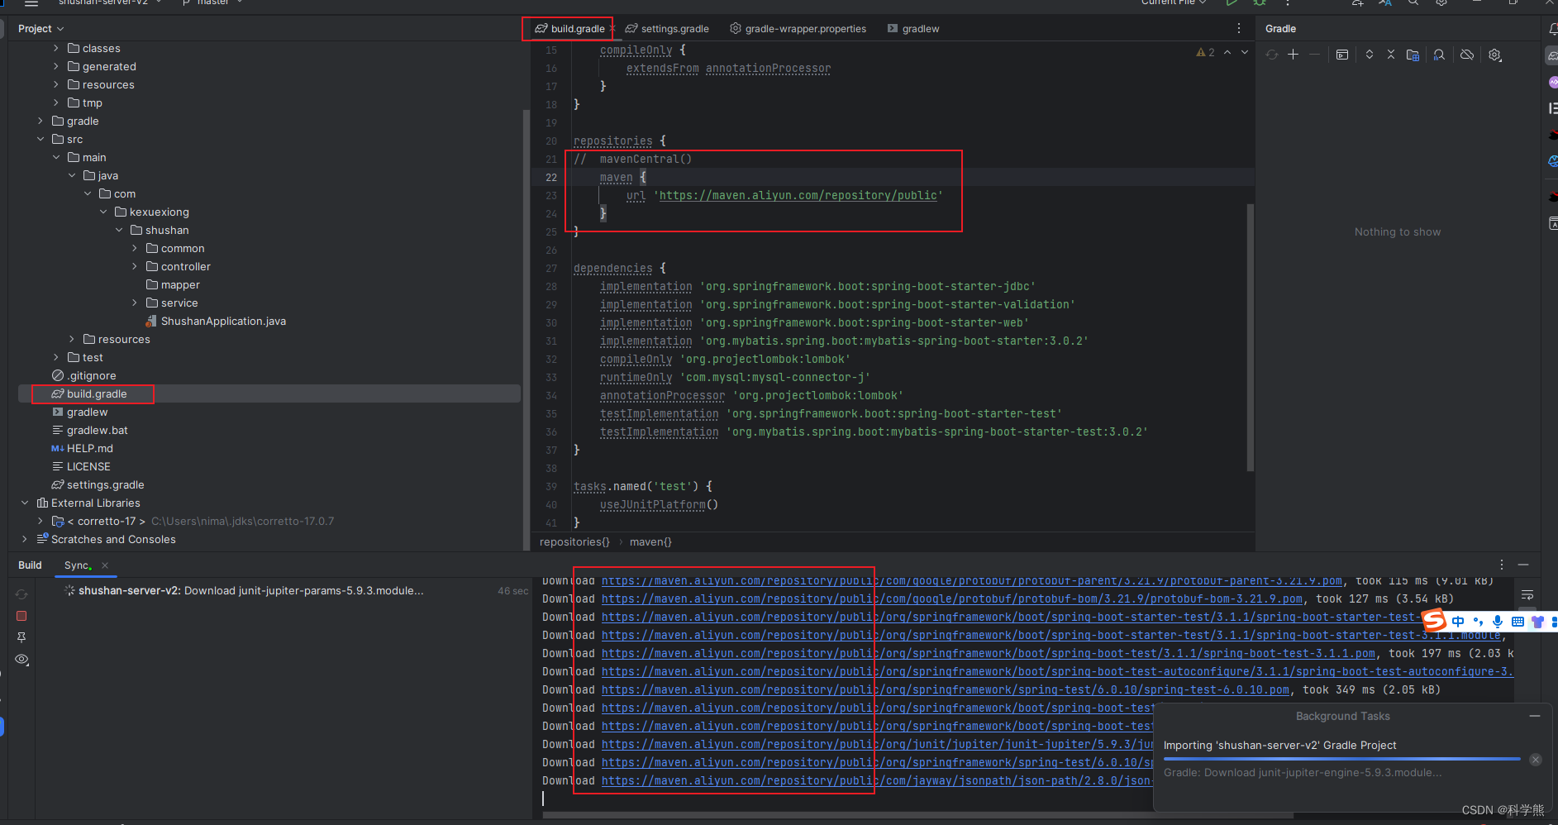Open Gradle build tool settings gear
Screen dimensions: 1558x825
(1495, 55)
